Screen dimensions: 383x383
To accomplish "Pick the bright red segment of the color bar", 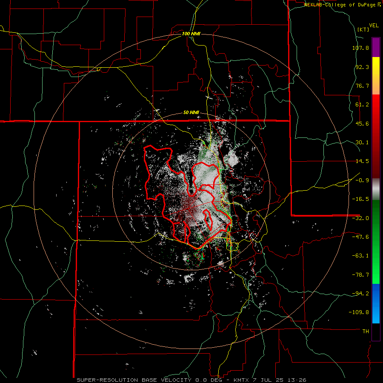I will [376, 105].
